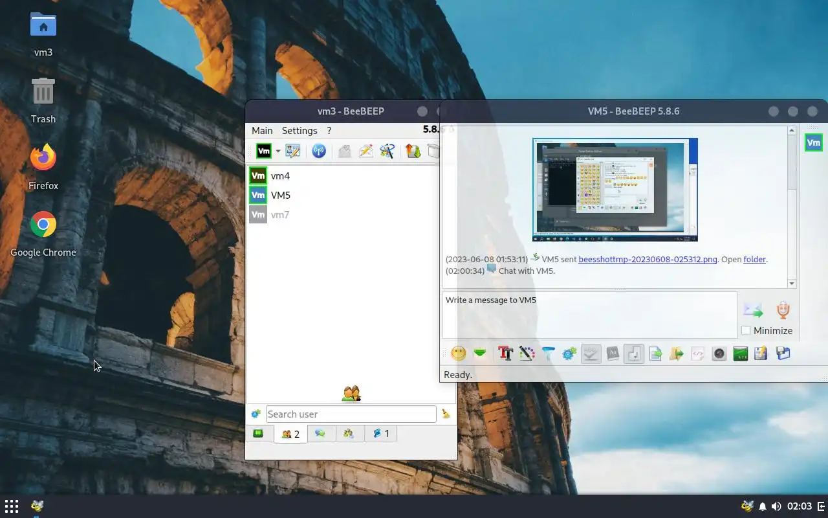This screenshot has width=828, height=518.
Task: Click the greyed envelope icon in vm3 toolbar
Action: click(344, 151)
